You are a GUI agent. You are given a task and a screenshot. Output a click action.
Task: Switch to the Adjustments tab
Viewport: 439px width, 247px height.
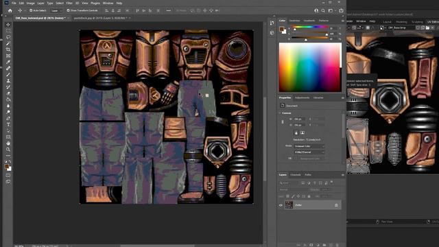302,97
